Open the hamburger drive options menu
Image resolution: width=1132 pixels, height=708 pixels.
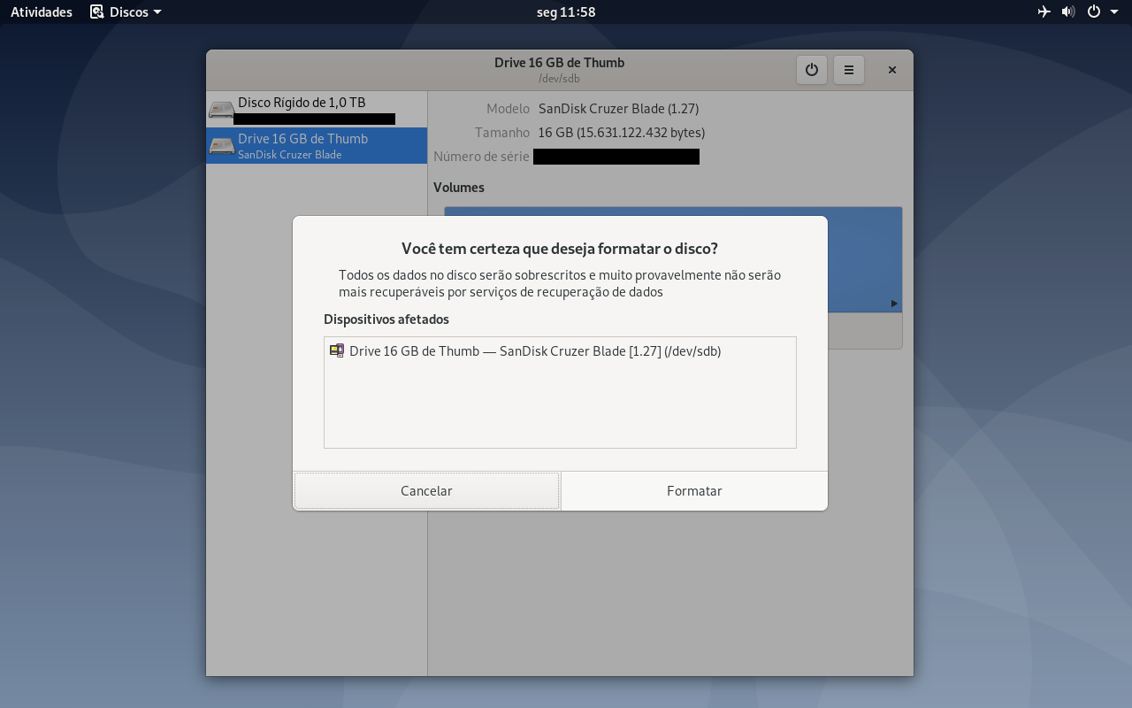(849, 70)
